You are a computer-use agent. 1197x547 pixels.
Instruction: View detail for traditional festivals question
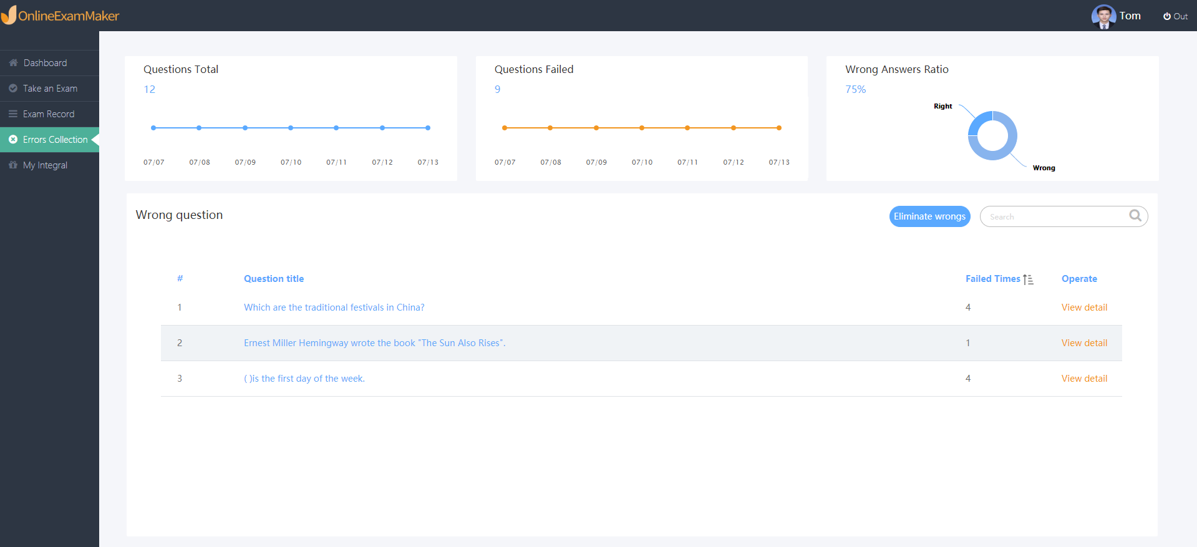[1084, 307]
